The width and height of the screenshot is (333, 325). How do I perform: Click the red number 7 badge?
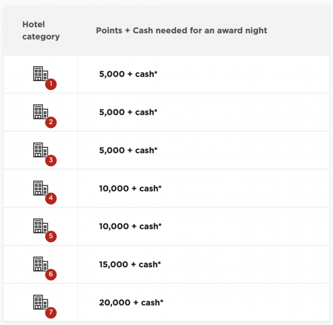[51, 312]
